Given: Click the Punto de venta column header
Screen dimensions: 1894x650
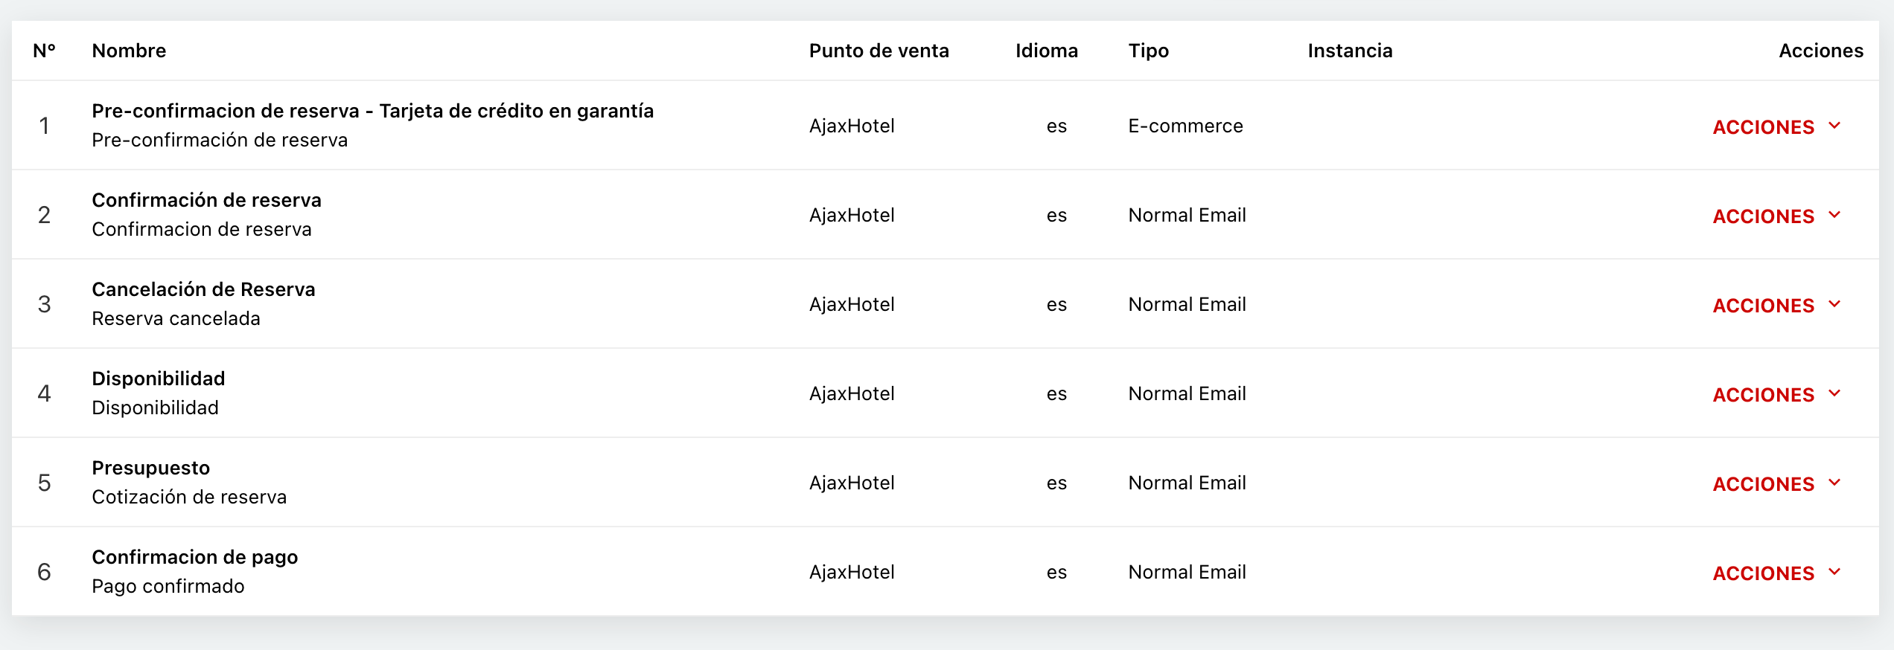Looking at the screenshot, I should click(x=879, y=51).
